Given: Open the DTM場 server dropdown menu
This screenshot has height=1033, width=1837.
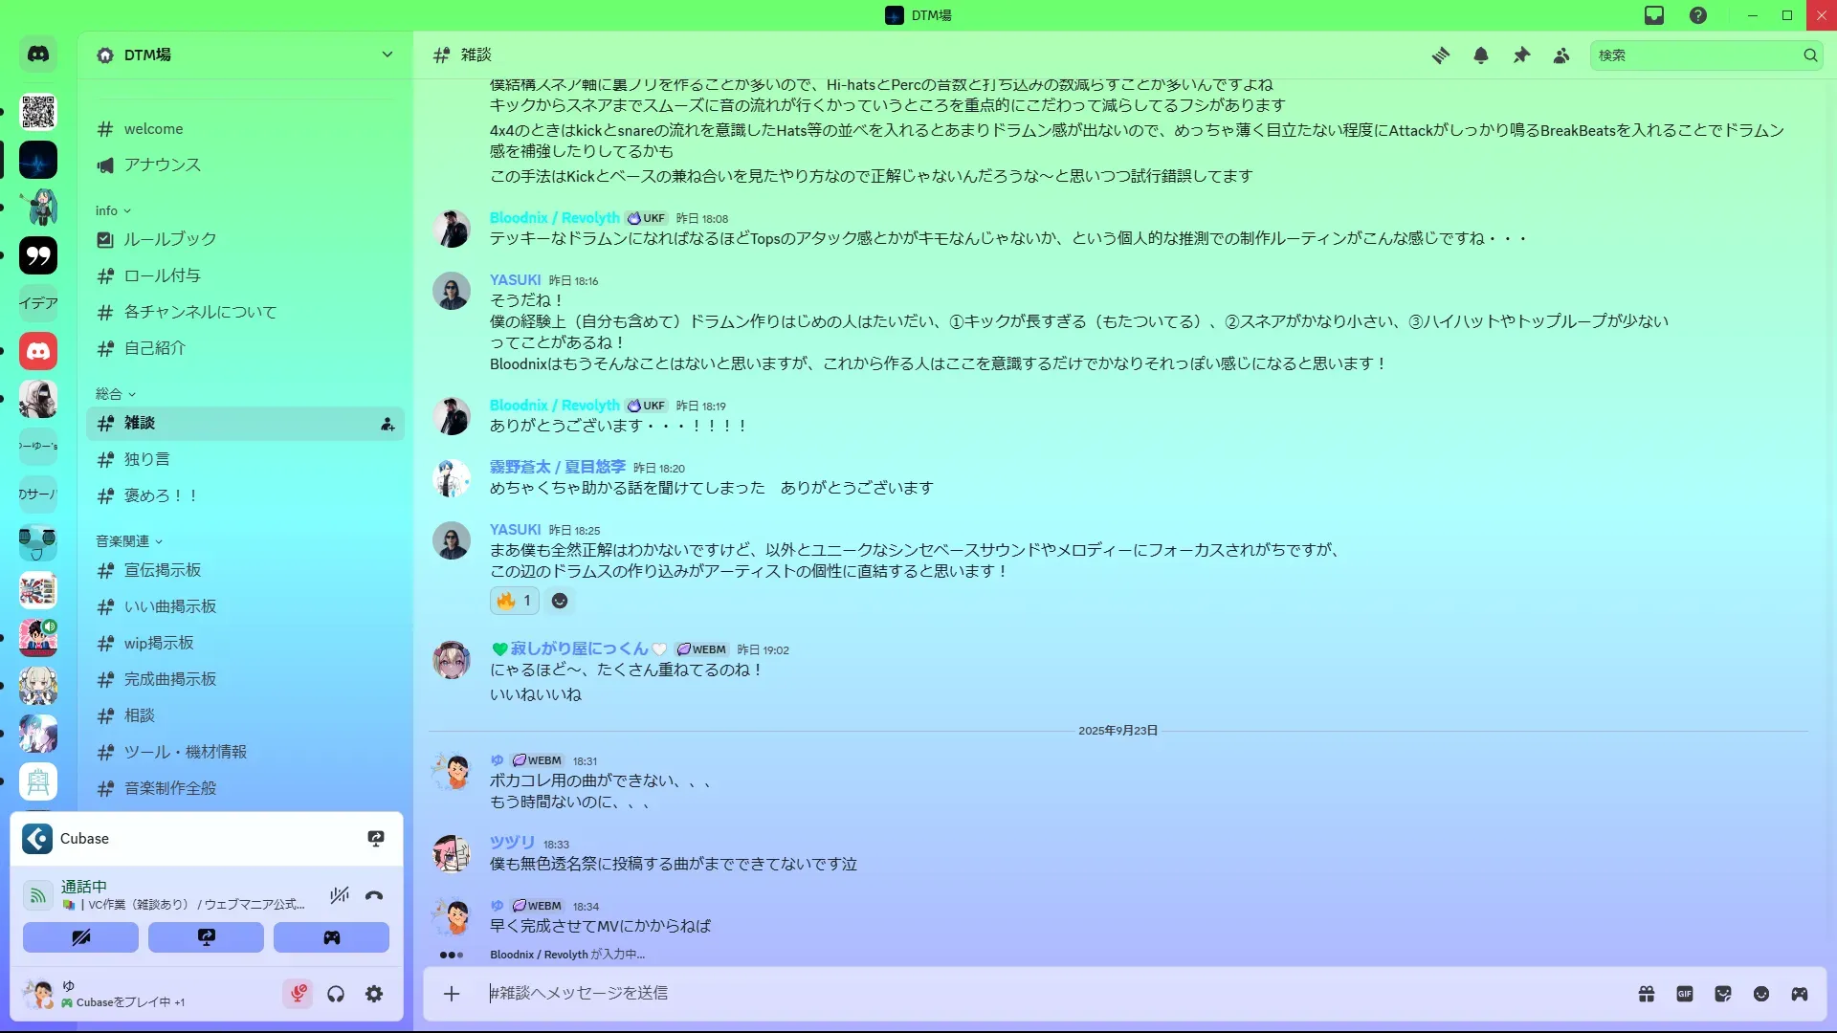Looking at the screenshot, I should [x=387, y=55].
